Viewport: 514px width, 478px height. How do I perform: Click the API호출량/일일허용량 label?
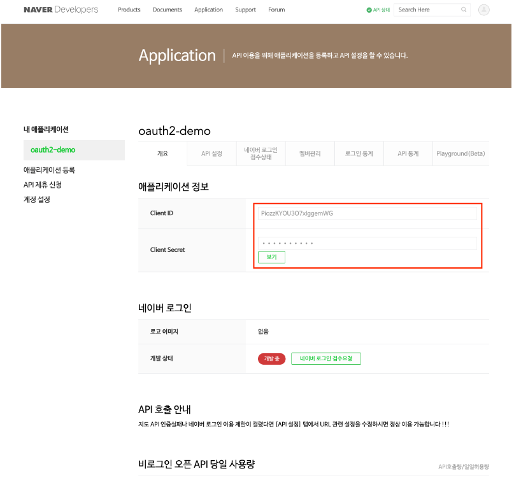click(464, 467)
